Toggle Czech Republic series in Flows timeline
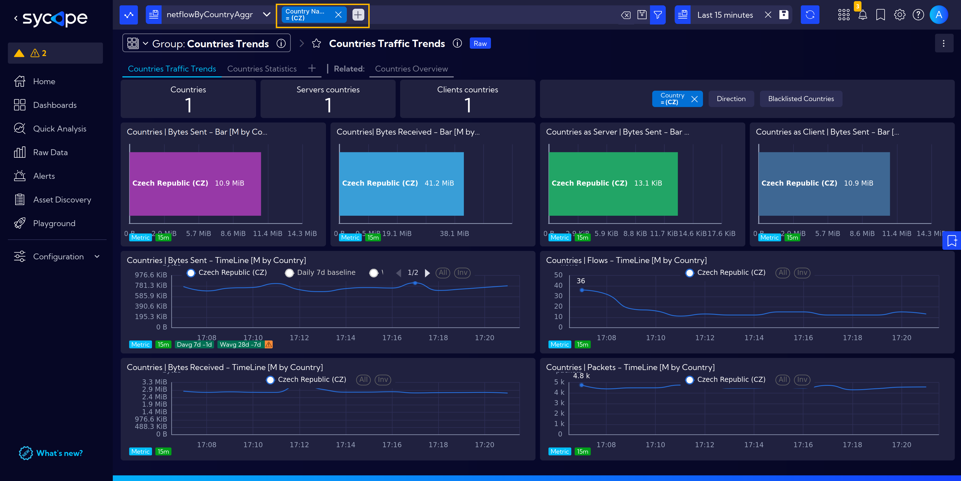The image size is (961, 481). pos(725,273)
